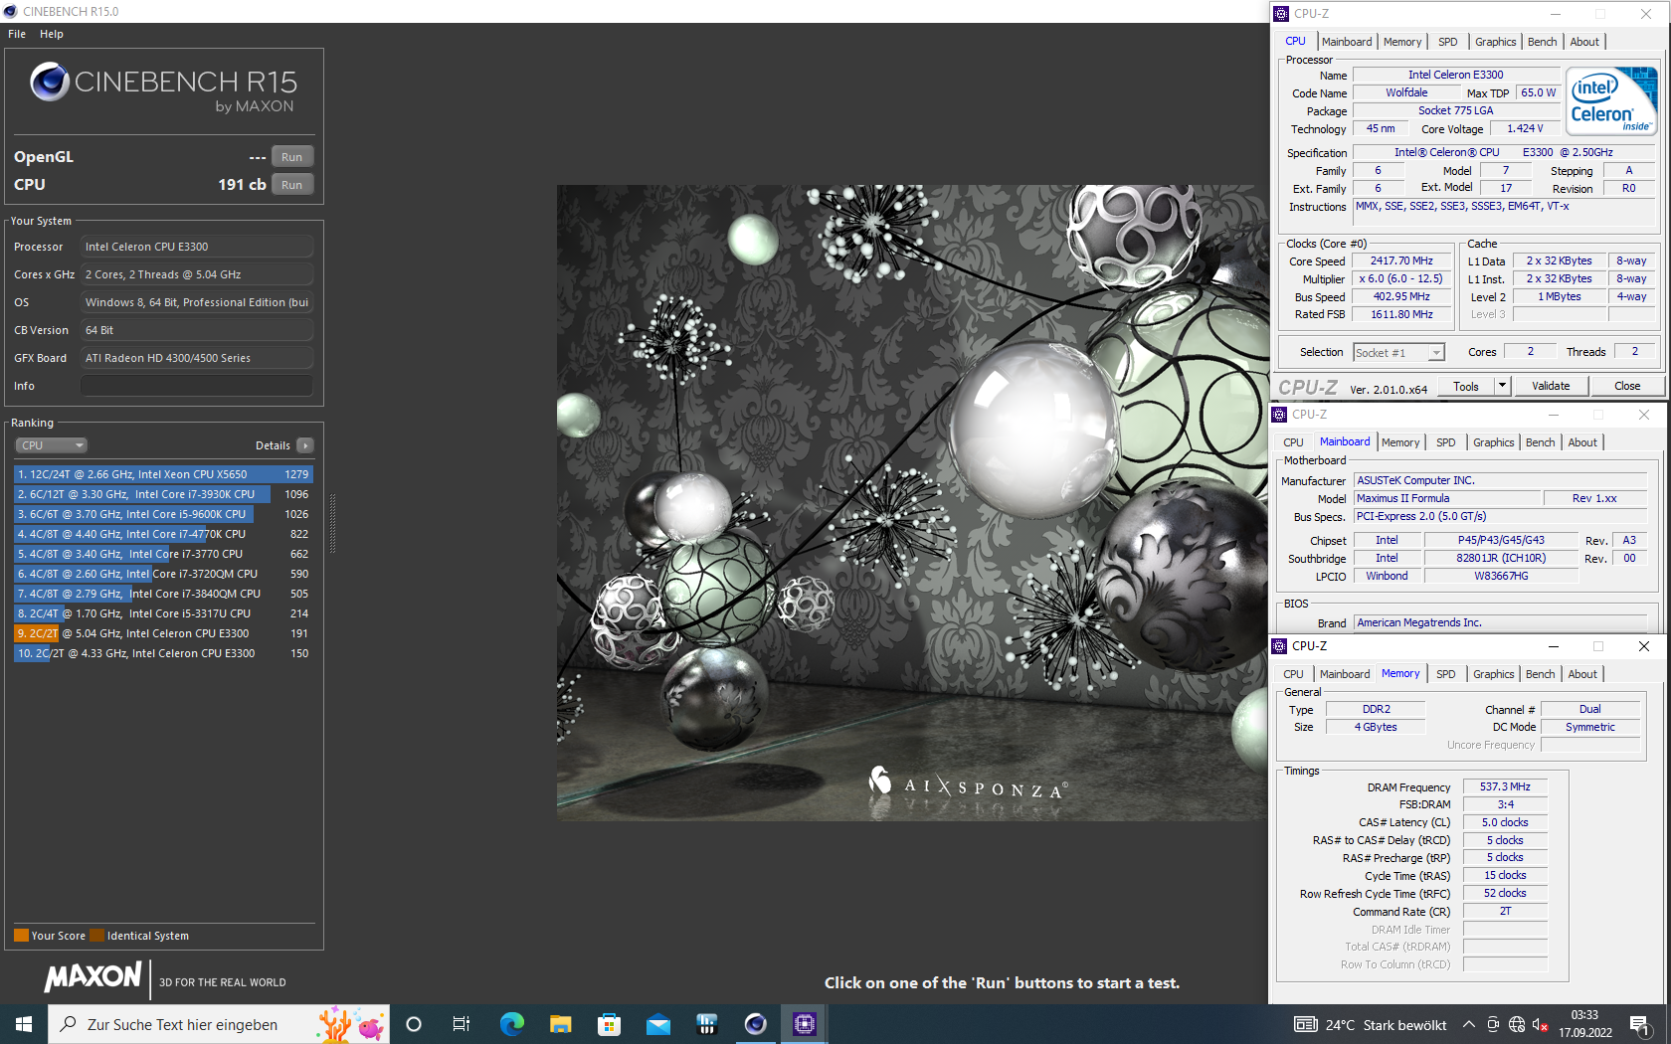Screen dimensions: 1671x1044
Task: Toggle ranking Details arrow button
Action: 305,445
